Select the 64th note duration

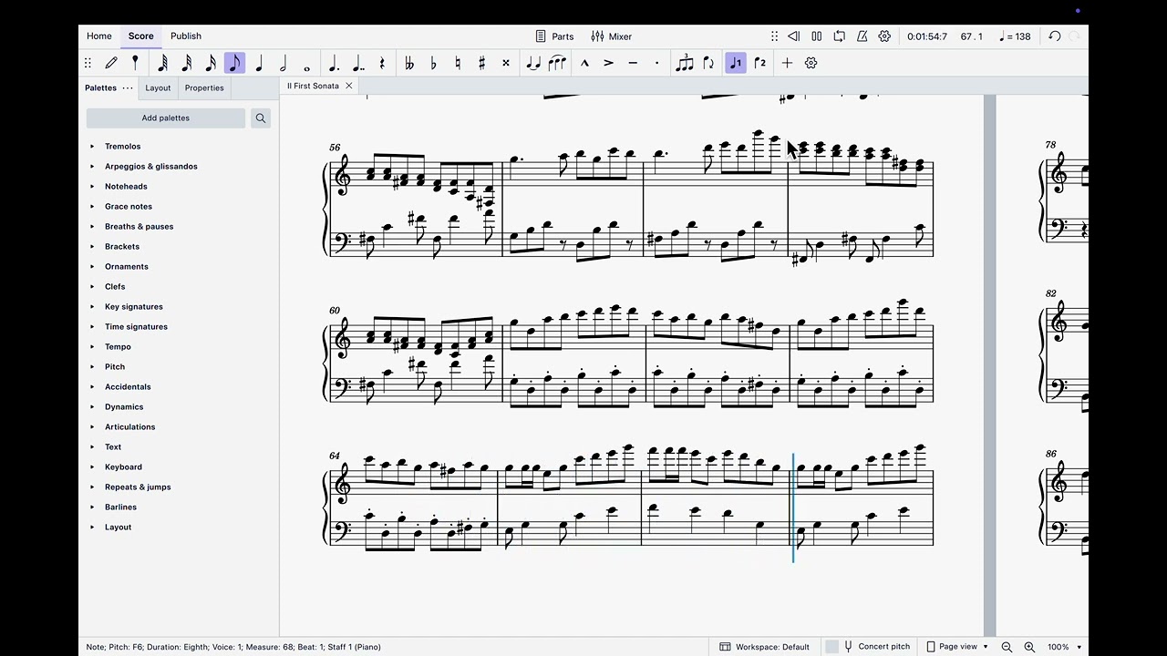coord(163,63)
